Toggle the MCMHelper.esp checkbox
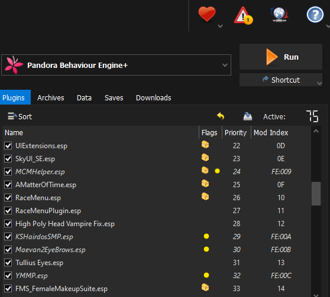 pos(8,171)
